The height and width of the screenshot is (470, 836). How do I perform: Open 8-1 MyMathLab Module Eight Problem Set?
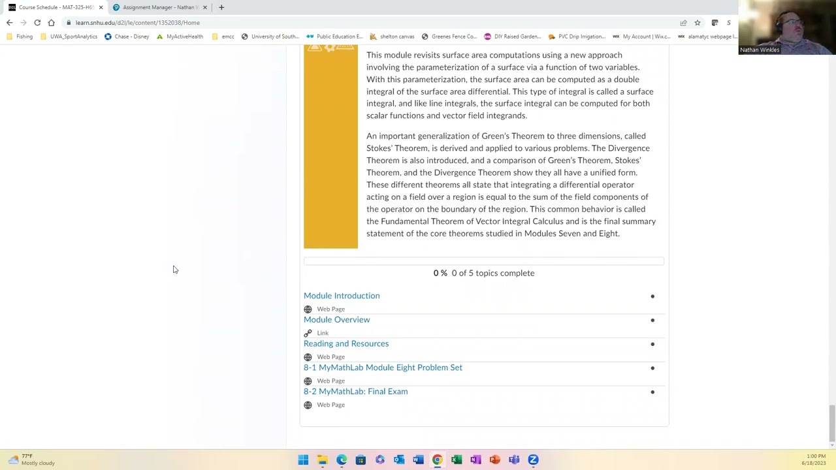coord(383,368)
